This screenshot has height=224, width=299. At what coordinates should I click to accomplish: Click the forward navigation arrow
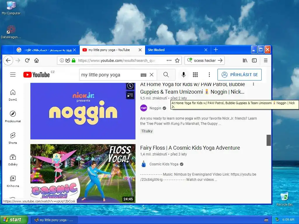click(18, 61)
